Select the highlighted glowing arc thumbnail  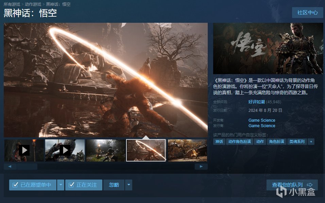[x=146, y=150]
